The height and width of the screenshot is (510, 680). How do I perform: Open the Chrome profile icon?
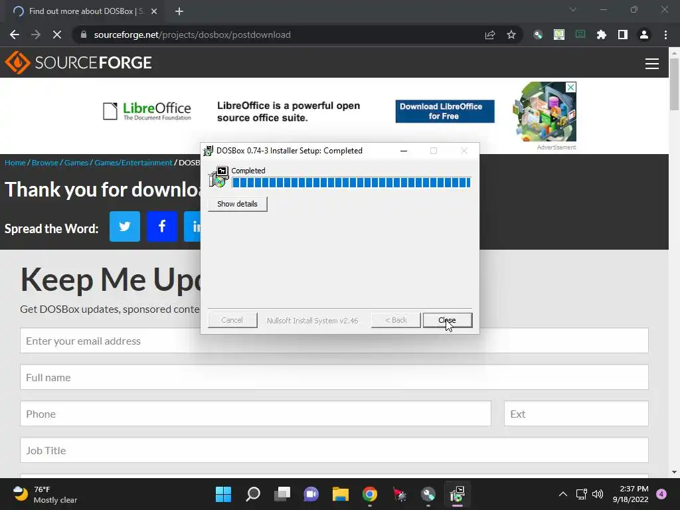644,35
